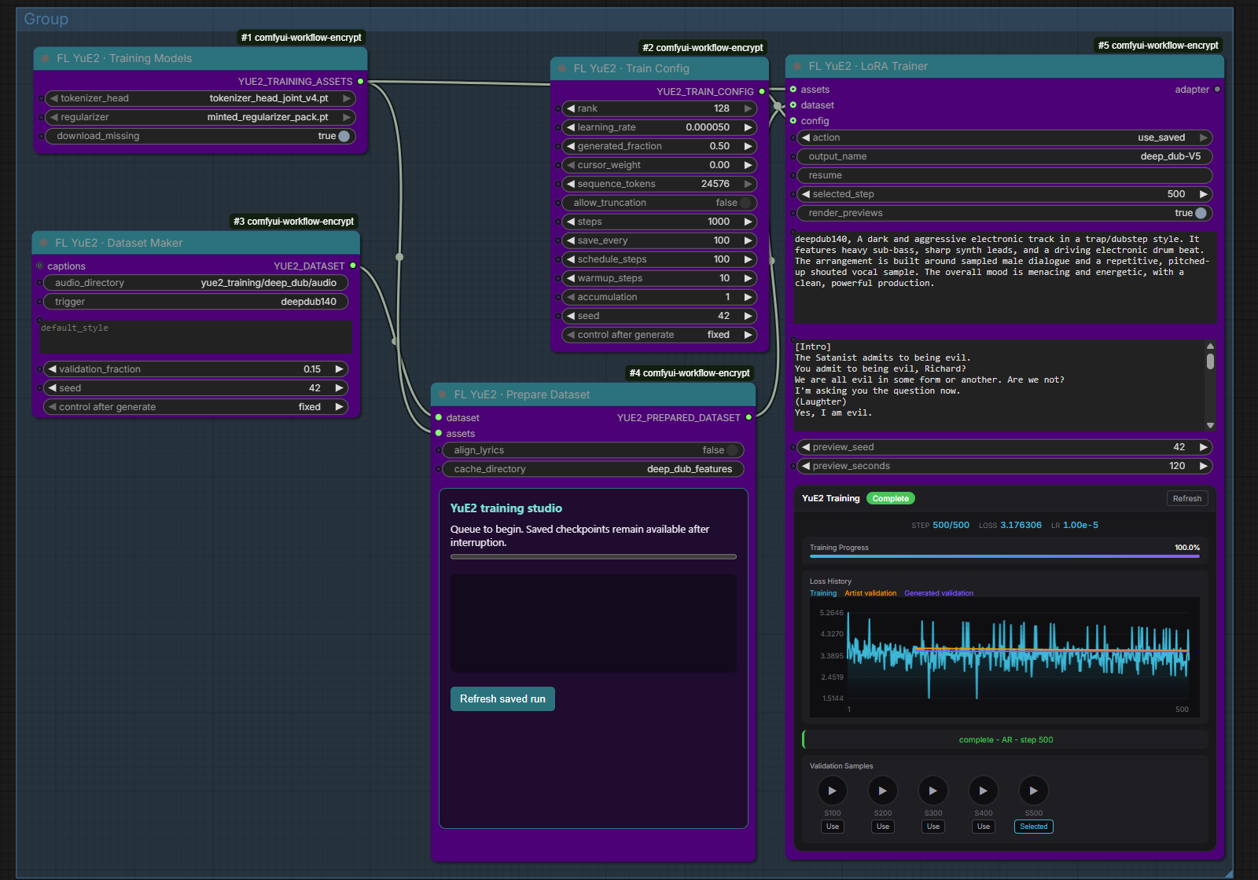
Task: Open tokenizer_head model dropdown
Action: pos(200,98)
